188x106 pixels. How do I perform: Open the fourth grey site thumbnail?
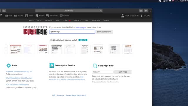coord(56,49)
